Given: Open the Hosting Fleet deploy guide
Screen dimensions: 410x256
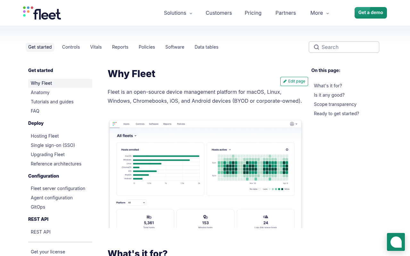Looking at the screenshot, I should [45, 136].
